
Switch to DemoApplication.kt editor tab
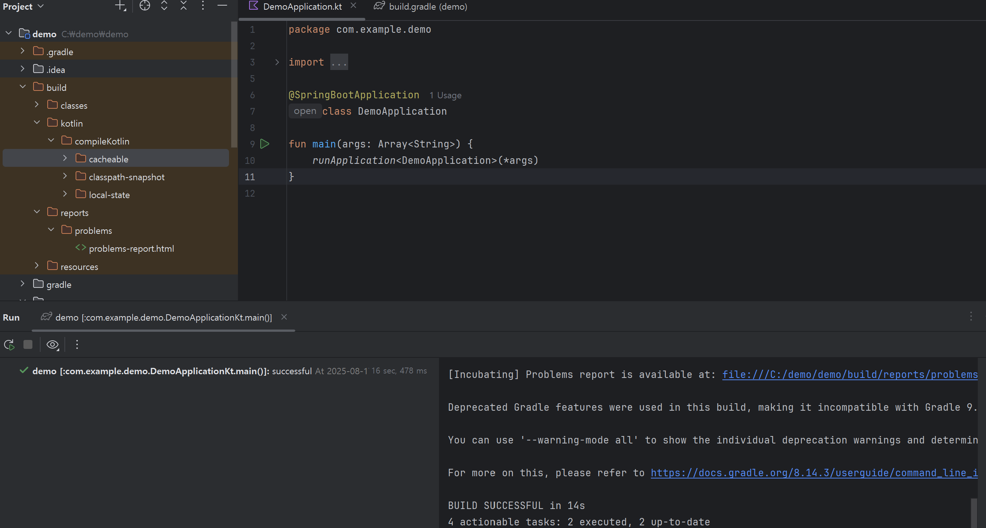pyautogui.click(x=302, y=6)
